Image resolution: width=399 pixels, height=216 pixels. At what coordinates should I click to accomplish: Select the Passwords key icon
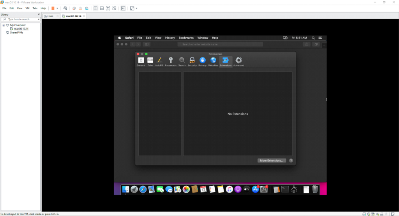171,61
